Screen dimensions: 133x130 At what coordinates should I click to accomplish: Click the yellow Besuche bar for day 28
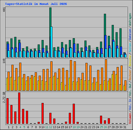pyautogui.click(x=112, y=82)
